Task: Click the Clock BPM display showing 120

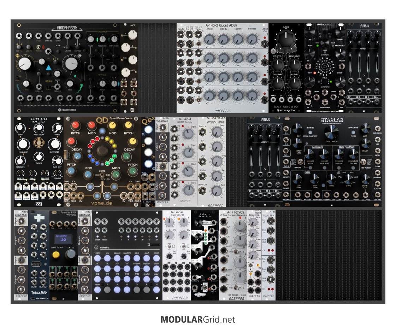Action: tap(63, 238)
